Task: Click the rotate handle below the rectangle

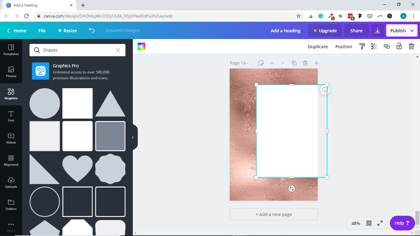Action: [292, 188]
